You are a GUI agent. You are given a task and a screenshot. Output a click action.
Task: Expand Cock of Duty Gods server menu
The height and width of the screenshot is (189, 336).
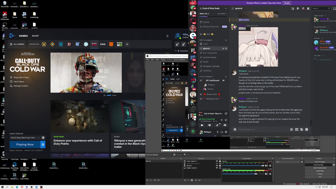click(x=226, y=8)
